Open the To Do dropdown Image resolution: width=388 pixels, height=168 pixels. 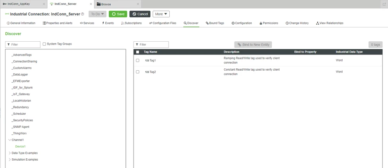97,14
